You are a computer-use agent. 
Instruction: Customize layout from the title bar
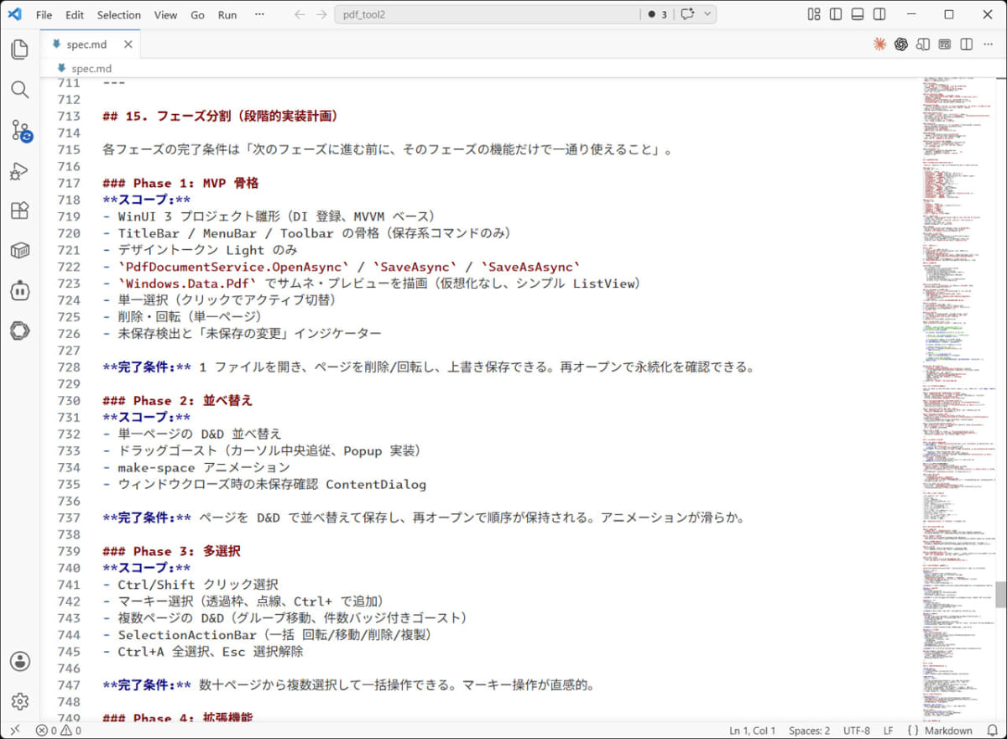click(x=814, y=14)
